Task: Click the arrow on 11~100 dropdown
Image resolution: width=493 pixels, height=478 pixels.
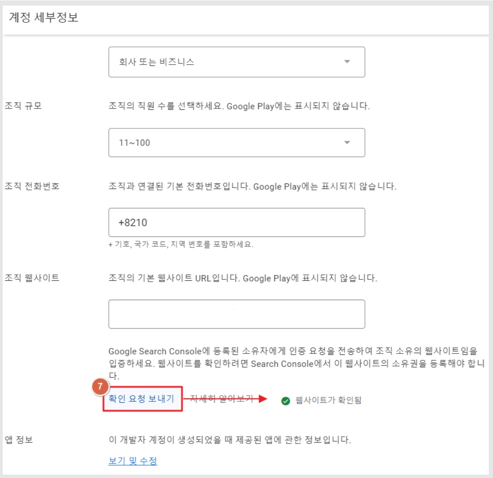Action: [347, 143]
